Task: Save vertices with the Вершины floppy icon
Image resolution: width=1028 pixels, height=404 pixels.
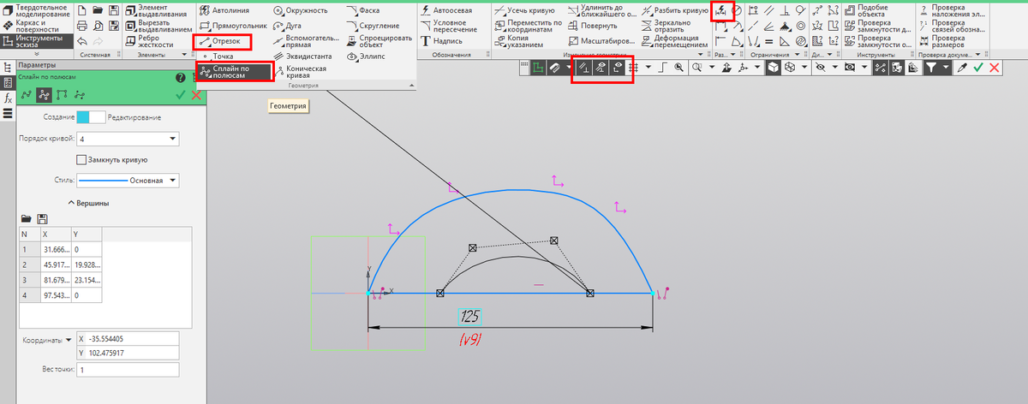Action: coord(42,219)
